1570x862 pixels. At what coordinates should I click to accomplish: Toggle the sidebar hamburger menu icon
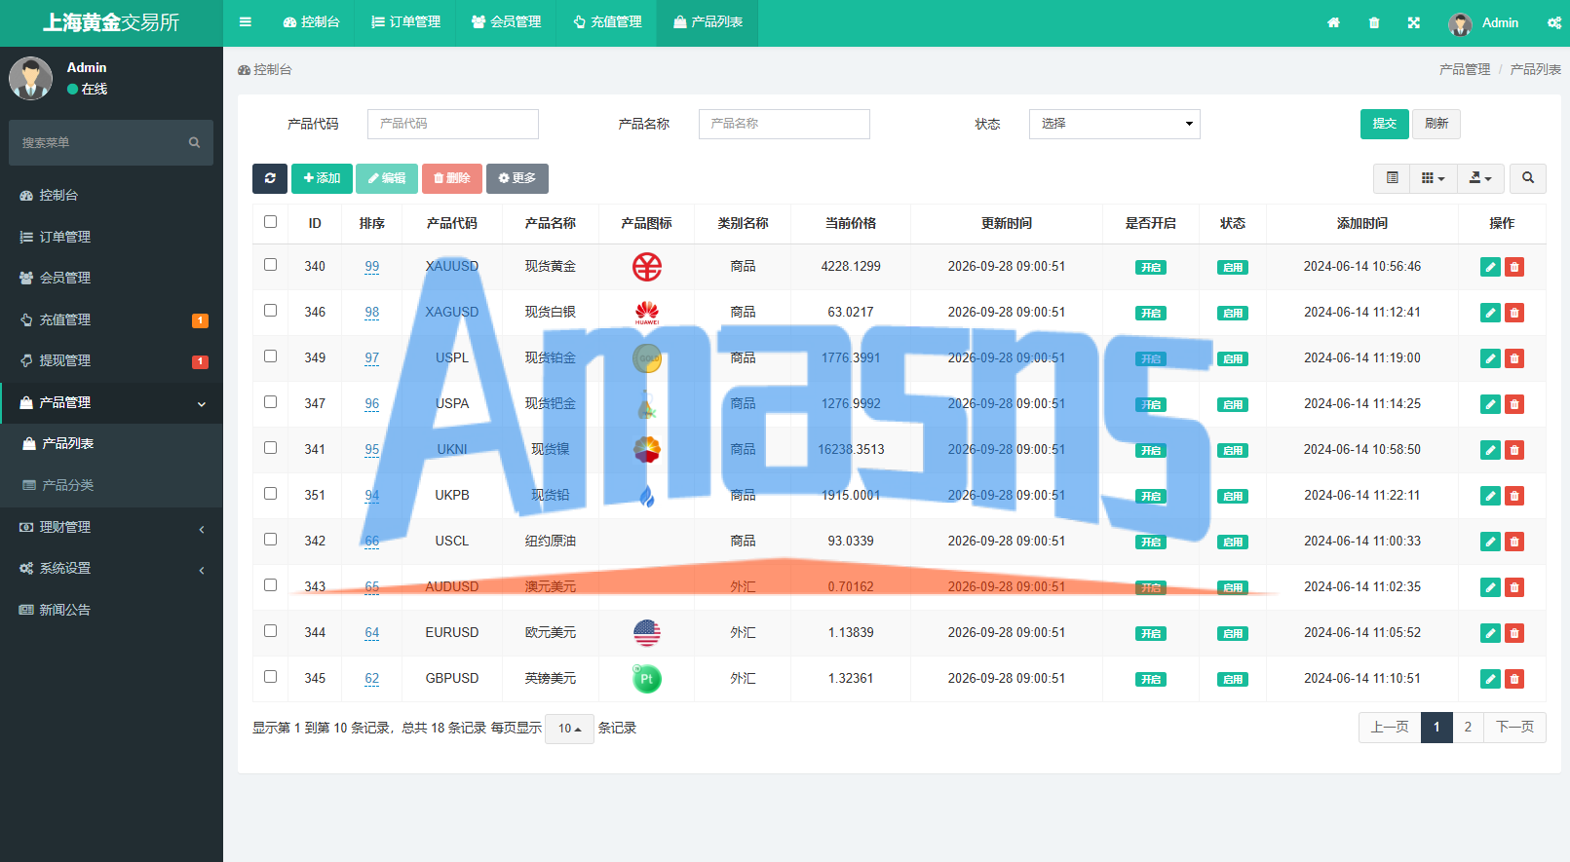[x=246, y=21]
